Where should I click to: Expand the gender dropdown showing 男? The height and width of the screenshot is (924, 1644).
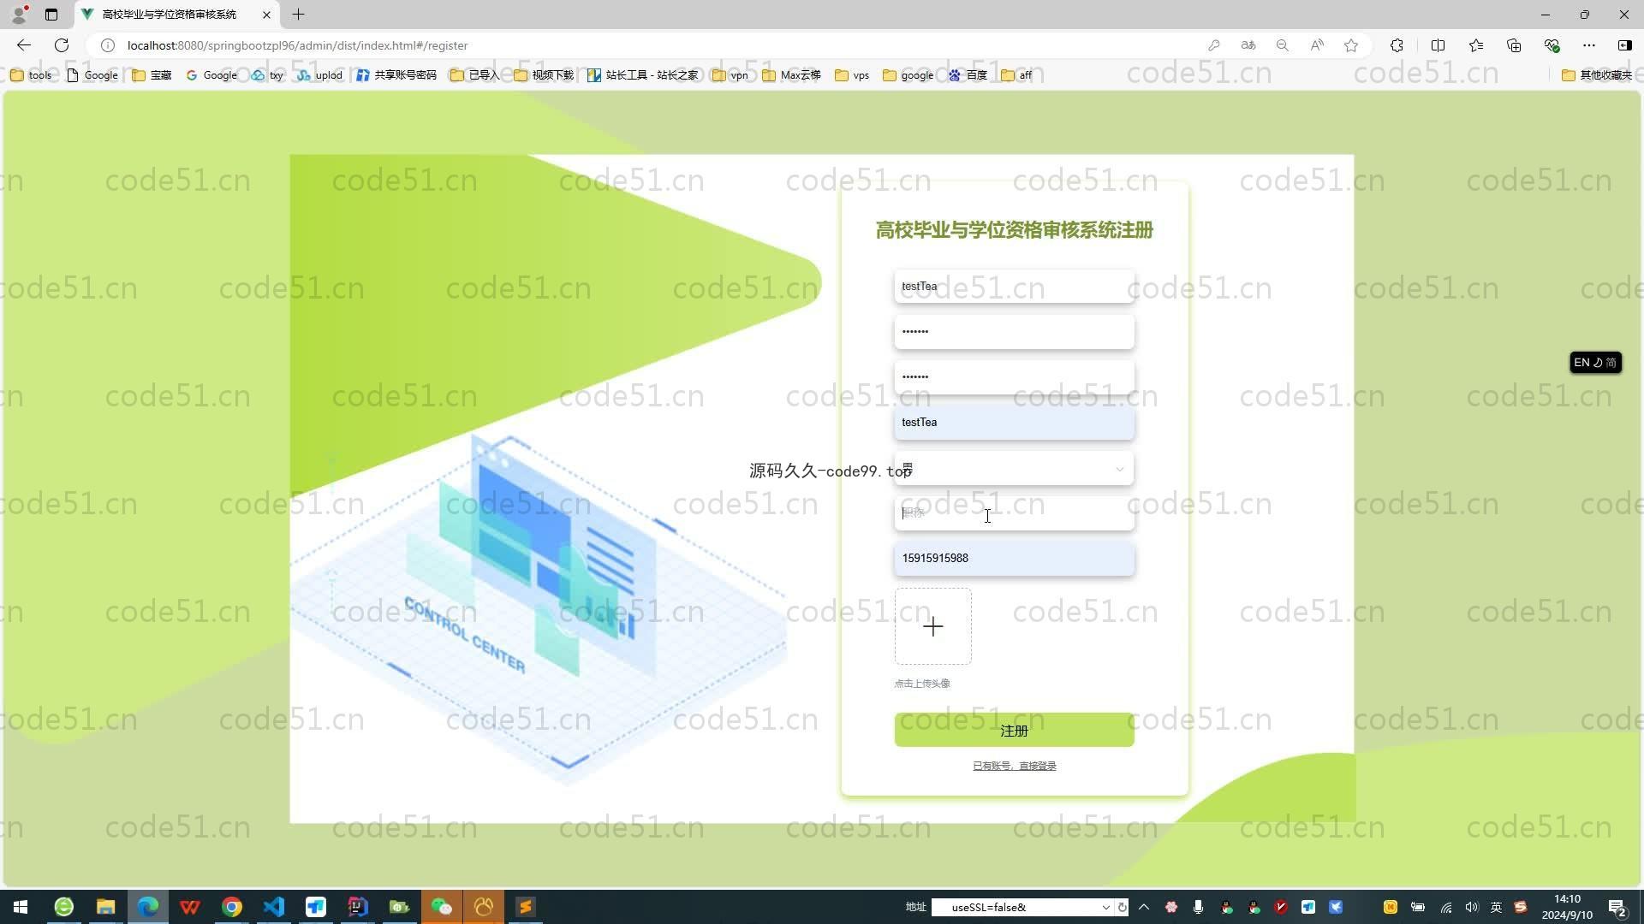pyautogui.click(x=1014, y=469)
